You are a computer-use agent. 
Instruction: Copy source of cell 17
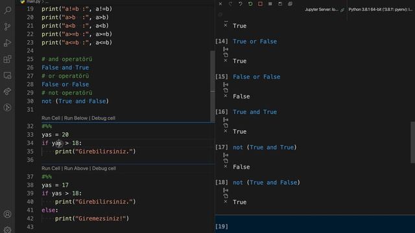[226, 161]
